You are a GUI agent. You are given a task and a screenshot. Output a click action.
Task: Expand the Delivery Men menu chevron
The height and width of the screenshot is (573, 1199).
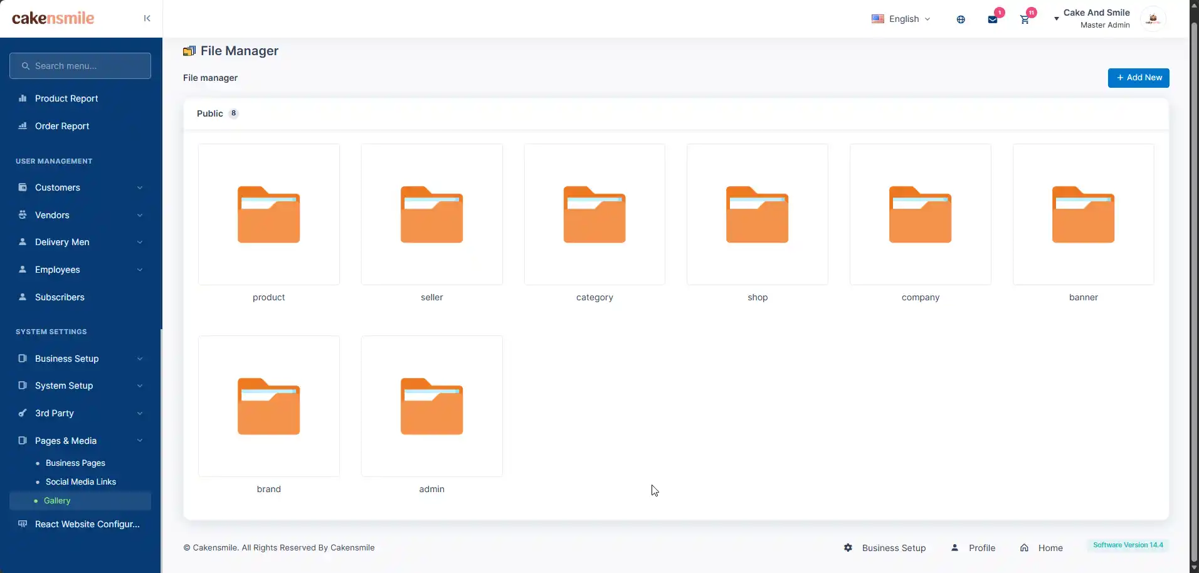140,242
